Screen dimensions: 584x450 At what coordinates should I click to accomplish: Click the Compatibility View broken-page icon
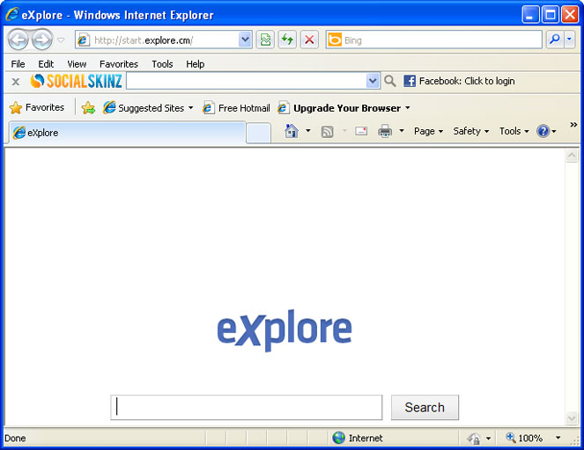click(x=265, y=40)
